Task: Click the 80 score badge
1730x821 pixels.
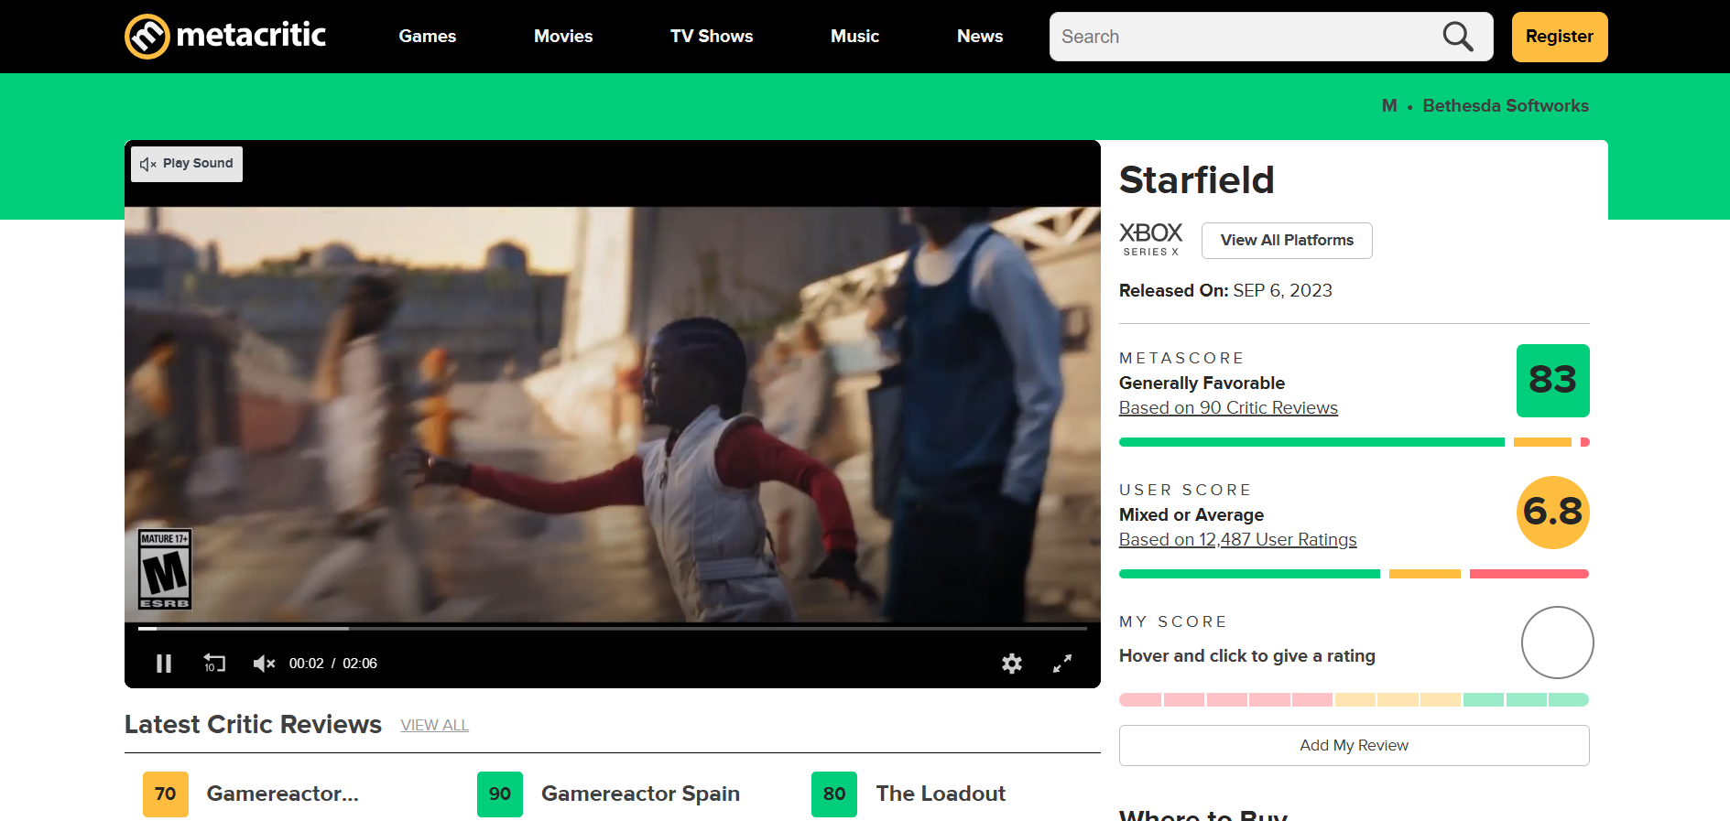Action: tap(834, 794)
